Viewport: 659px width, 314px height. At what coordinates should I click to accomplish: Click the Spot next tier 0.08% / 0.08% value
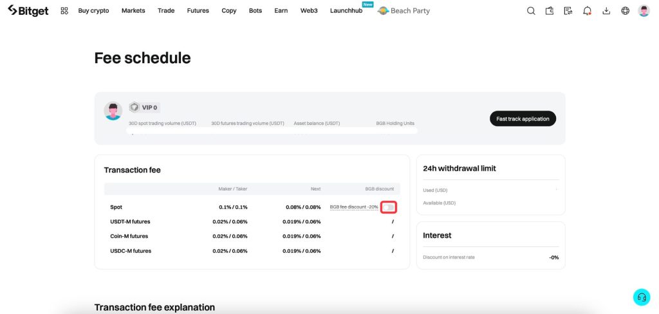pos(302,207)
